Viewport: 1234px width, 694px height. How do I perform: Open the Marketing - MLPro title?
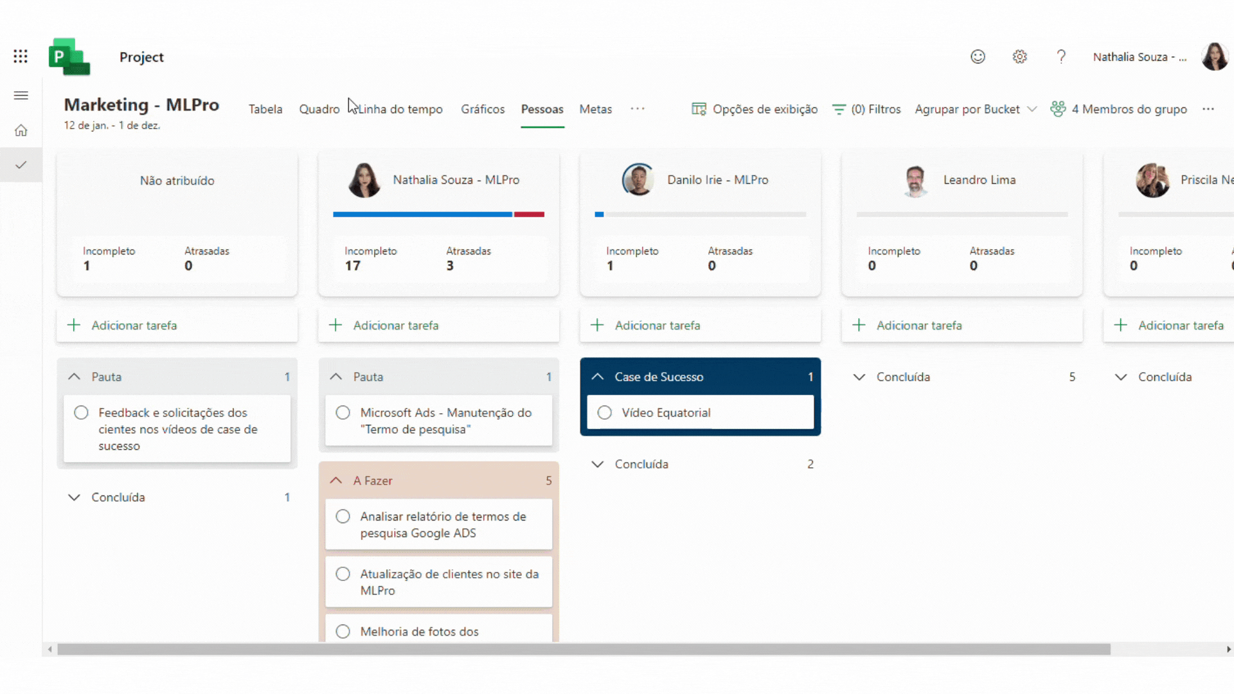[141, 105]
